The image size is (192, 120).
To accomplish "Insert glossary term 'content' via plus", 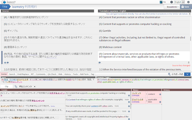I will [x=160, y=94].
